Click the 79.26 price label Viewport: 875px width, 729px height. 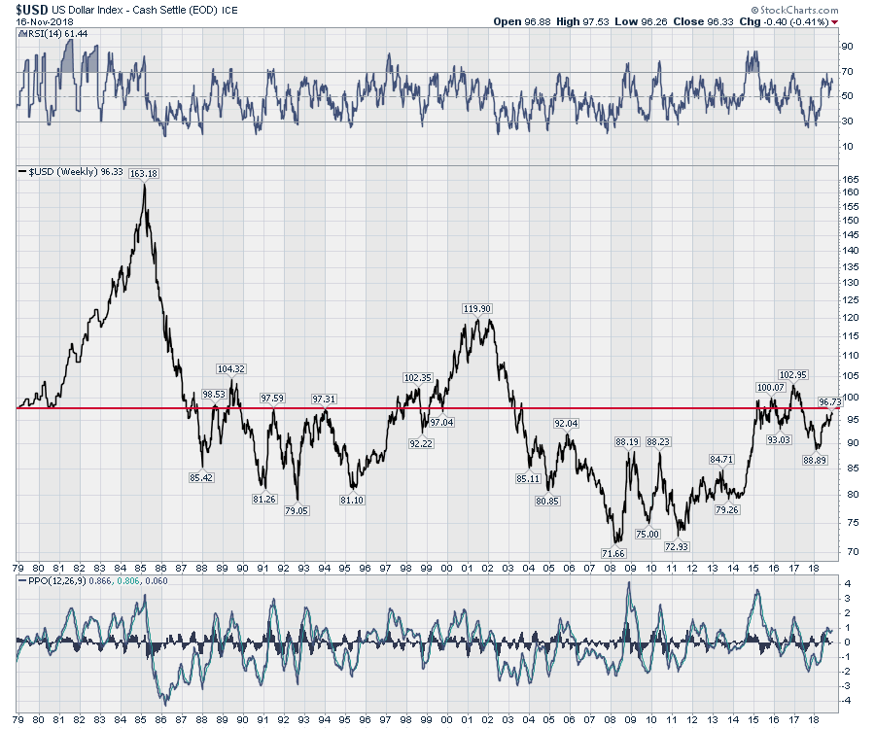[x=726, y=509]
